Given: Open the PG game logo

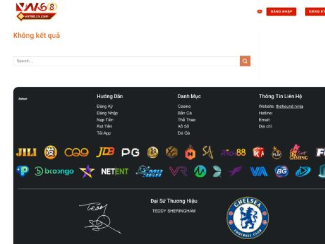Looking at the screenshot, I should pyautogui.click(x=131, y=152).
